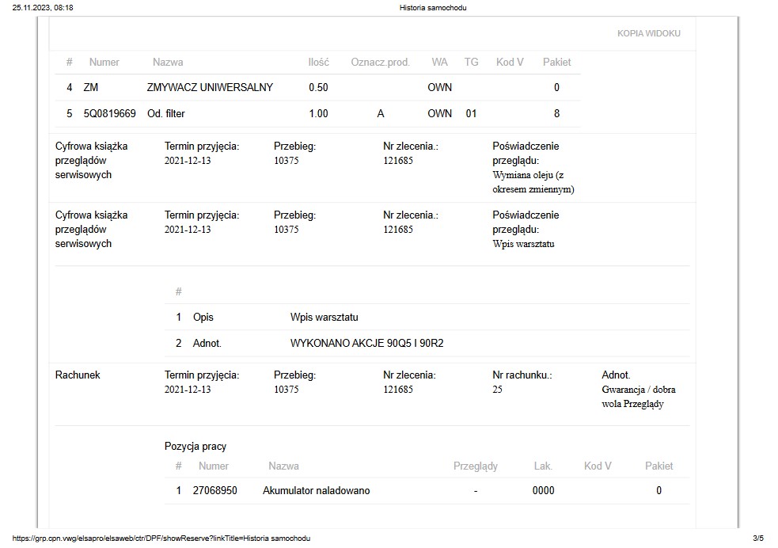Click the Opis label in details table
Image resolution: width=778 pixels, height=548 pixels.
[x=203, y=318]
